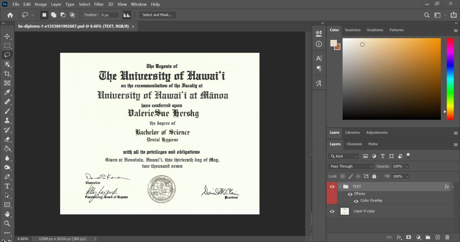This screenshot has width=460, height=242.
Task: Select the Path Selection tool
Action: [x=7, y=196]
